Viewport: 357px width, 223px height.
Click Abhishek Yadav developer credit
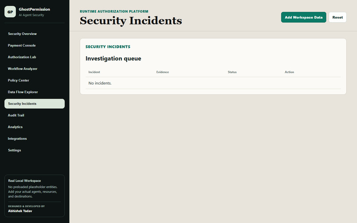20,211
